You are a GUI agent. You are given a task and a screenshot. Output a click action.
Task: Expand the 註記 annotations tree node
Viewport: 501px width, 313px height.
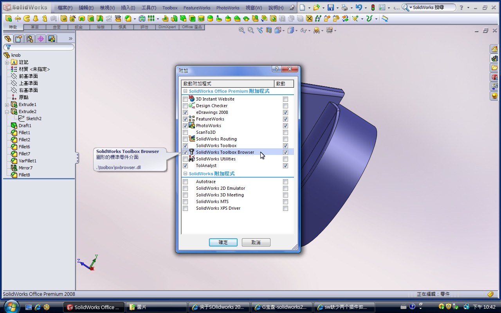click(x=7, y=62)
